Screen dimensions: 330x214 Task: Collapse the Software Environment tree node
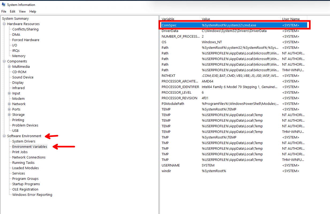[x=4, y=136]
